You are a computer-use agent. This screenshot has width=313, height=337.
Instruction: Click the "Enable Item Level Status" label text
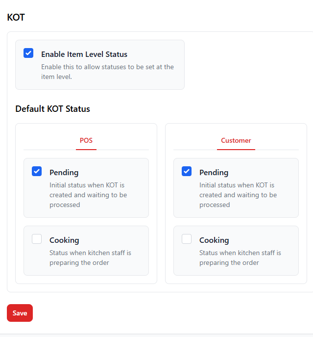tap(84, 54)
